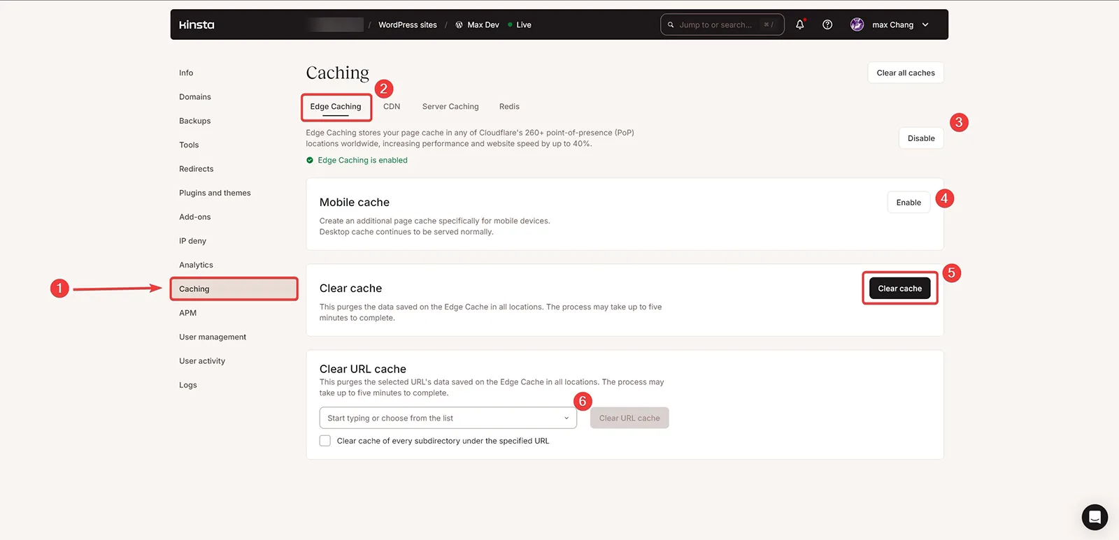The height and width of the screenshot is (540, 1119).
Task: Open the chat support bubble
Action: tap(1095, 517)
